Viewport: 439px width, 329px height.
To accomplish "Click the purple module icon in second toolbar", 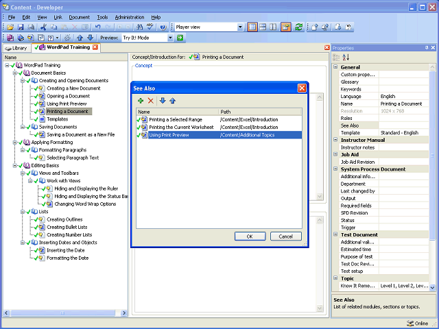I will click(x=10, y=38).
